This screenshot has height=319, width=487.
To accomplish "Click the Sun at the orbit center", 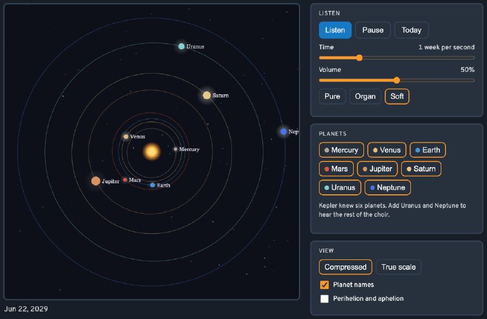I will point(152,152).
